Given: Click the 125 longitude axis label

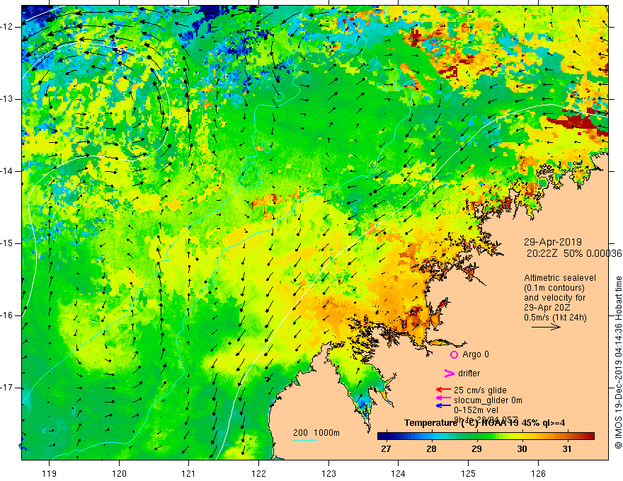Looking at the screenshot, I should [469, 473].
